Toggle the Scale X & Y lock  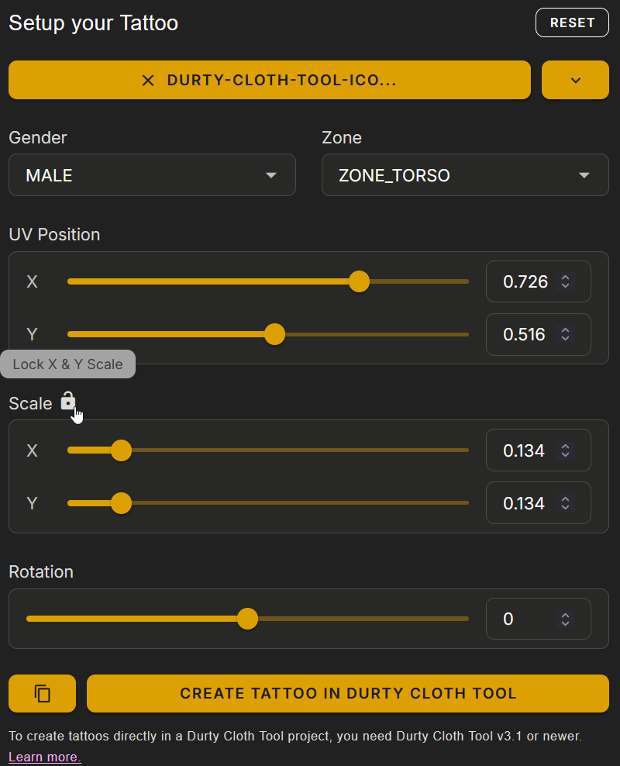68,402
